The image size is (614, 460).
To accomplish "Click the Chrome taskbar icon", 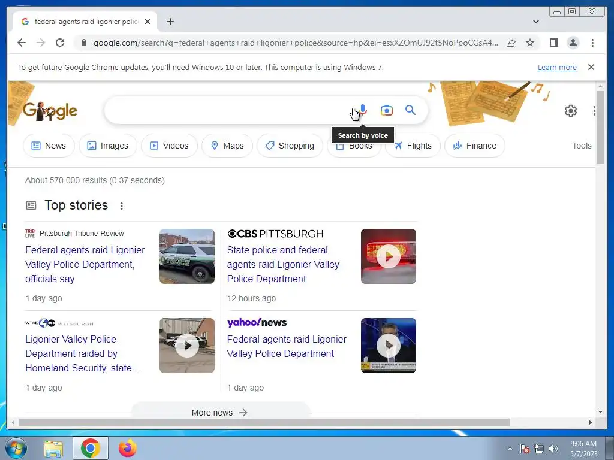I will (x=91, y=448).
